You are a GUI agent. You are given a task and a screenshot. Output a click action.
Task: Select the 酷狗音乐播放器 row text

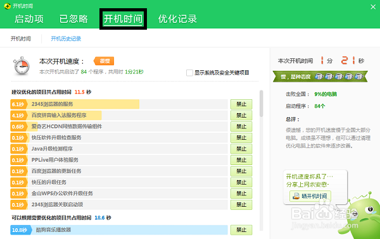coord(53,230)
